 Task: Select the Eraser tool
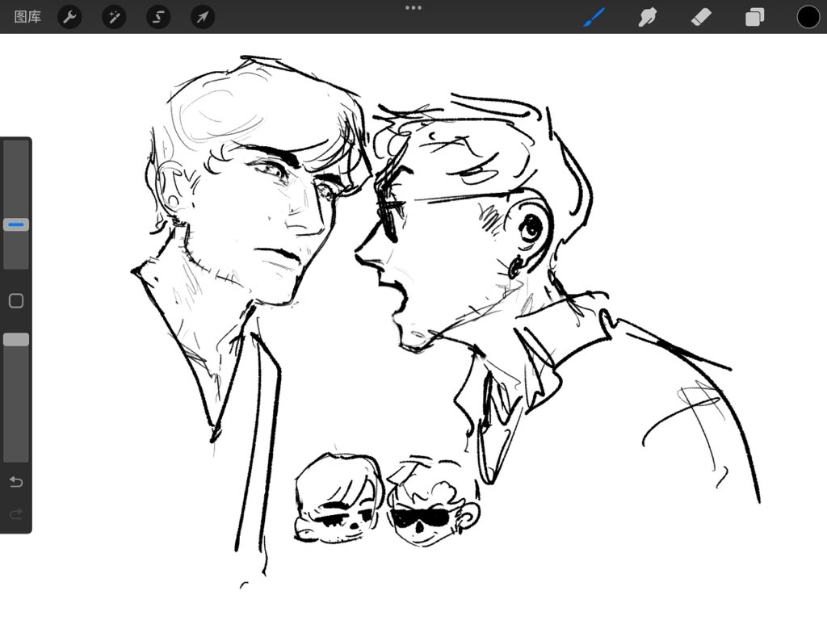coord(702,17)
